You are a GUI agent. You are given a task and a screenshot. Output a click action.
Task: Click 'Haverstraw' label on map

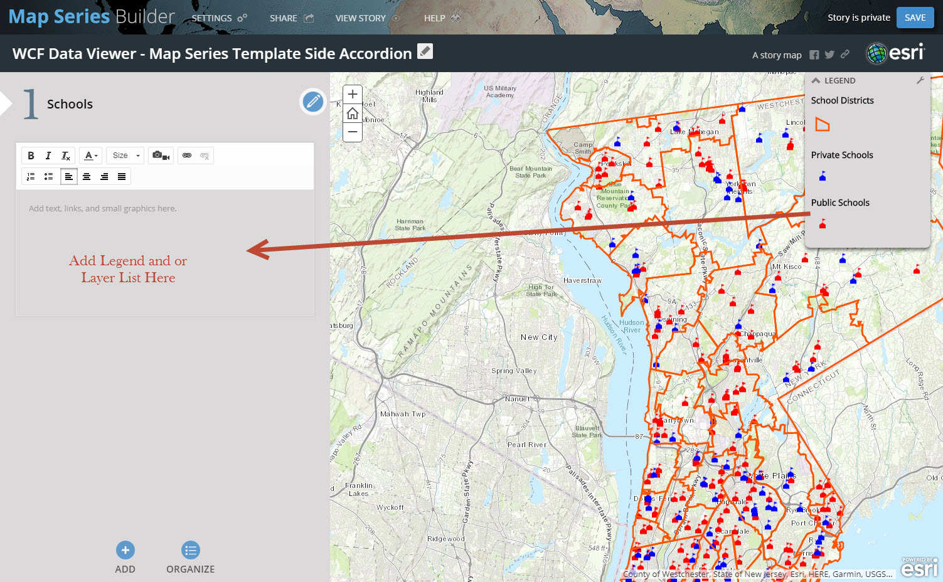(x=582, y=280)
